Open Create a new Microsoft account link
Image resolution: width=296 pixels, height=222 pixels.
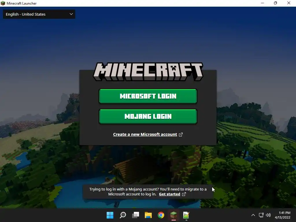(145, 134)
